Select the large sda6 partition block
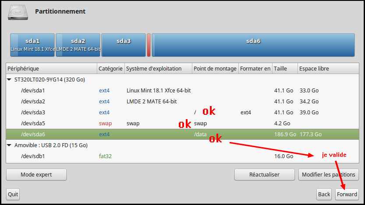Screen dimensions: 365x205 (x=253, y=45)
